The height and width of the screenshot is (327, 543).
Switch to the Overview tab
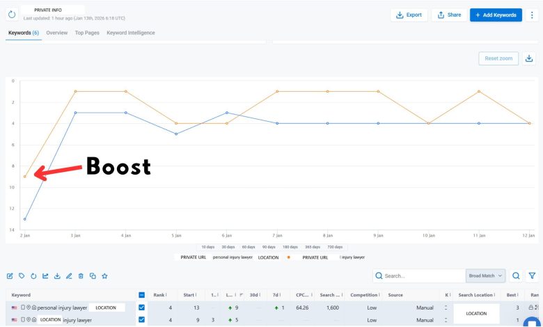(56, 33)
